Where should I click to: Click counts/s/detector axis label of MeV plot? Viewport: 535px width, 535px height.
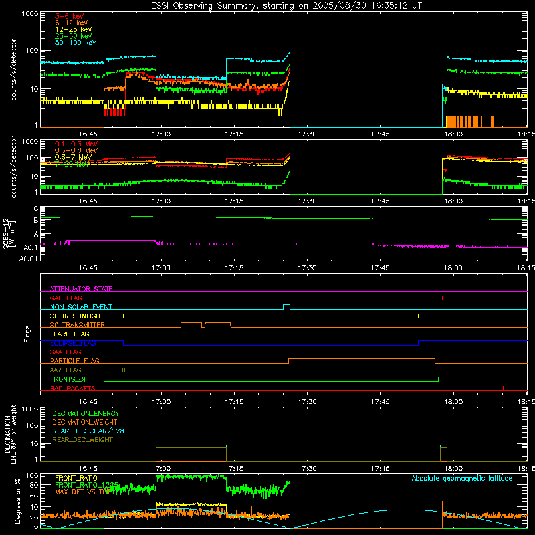click(13, 167)
